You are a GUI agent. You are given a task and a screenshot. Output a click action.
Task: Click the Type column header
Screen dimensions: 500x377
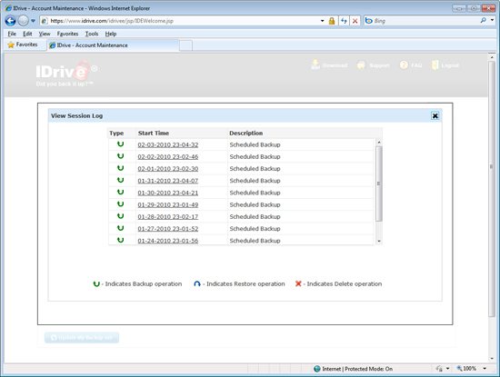click(x=116, y=134)
